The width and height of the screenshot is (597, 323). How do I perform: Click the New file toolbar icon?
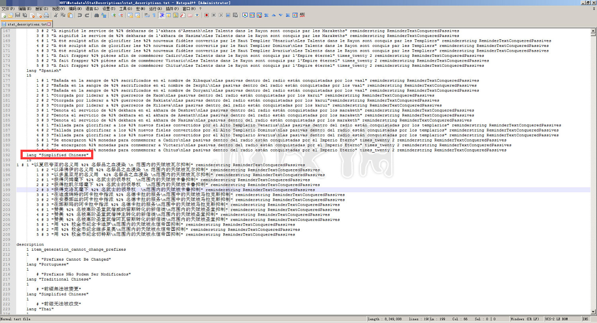tap(4, 15)
